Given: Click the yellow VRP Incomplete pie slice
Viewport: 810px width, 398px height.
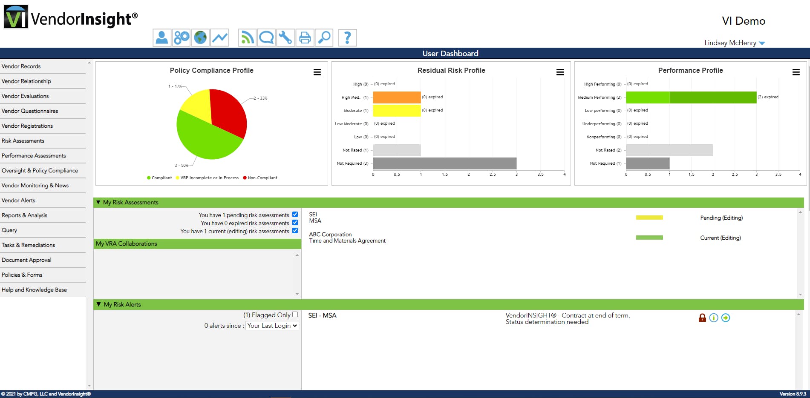Looking at the screenshot, I should [x=199, y=106].
